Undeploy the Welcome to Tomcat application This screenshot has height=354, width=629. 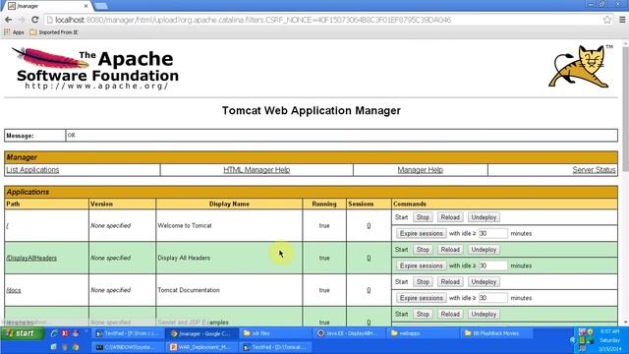pos(484,217)
